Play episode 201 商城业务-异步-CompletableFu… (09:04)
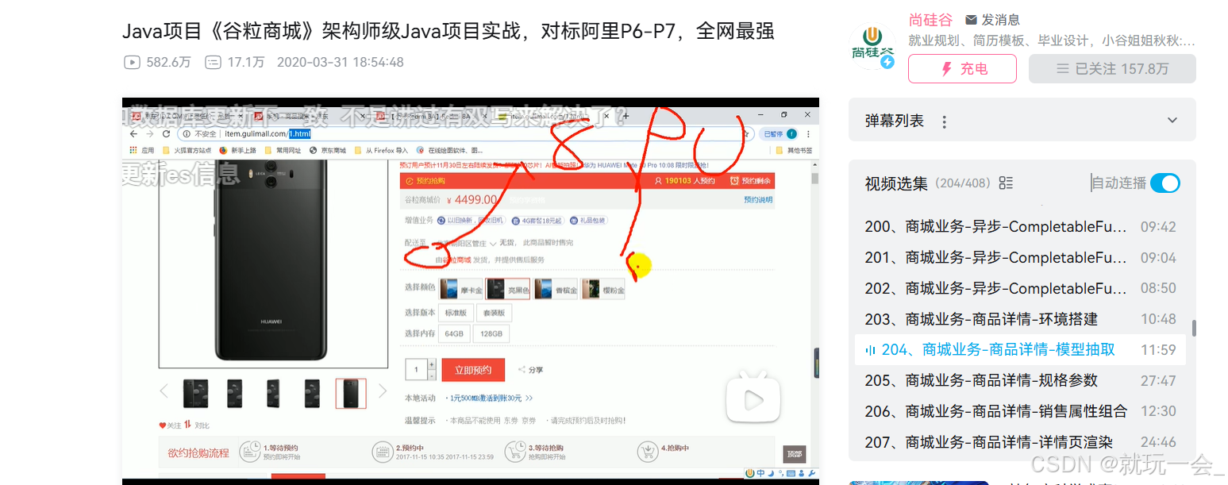The width and height of the screenshot is (1228, 485). click(x=1020, y=258)
